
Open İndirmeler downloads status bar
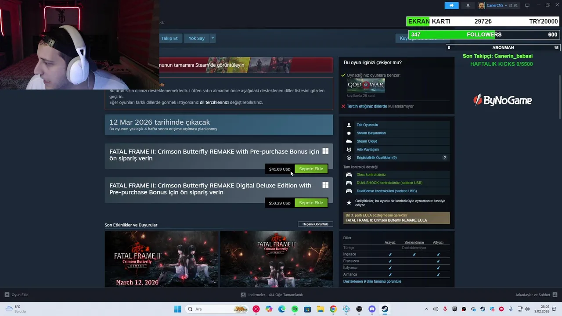pyautogui.click(x=272, y=295)
